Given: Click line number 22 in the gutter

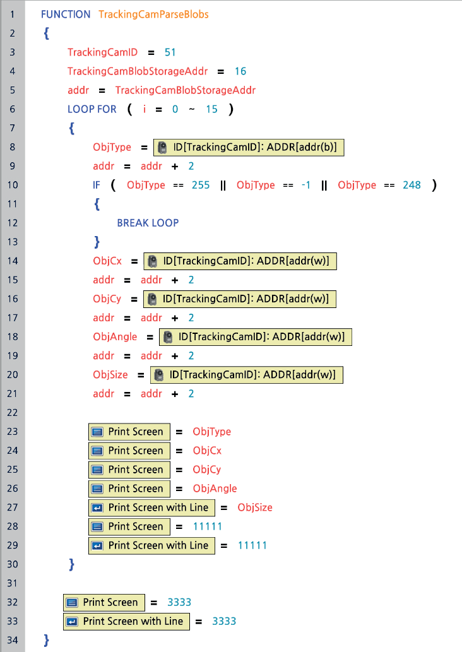Looking at the screenshot, I should pyautogui.click(x=13, y=413).
